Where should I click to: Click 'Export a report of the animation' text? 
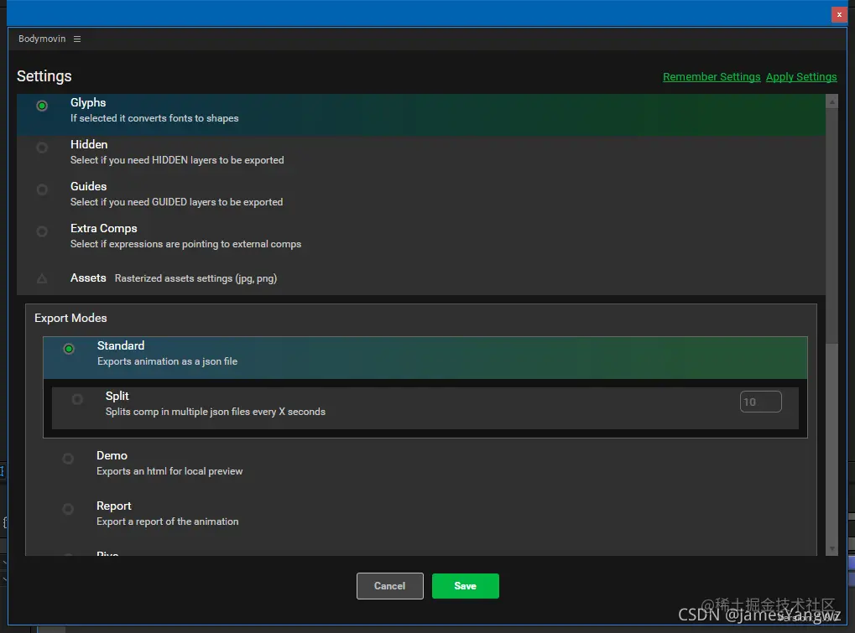tap(168, 521)
